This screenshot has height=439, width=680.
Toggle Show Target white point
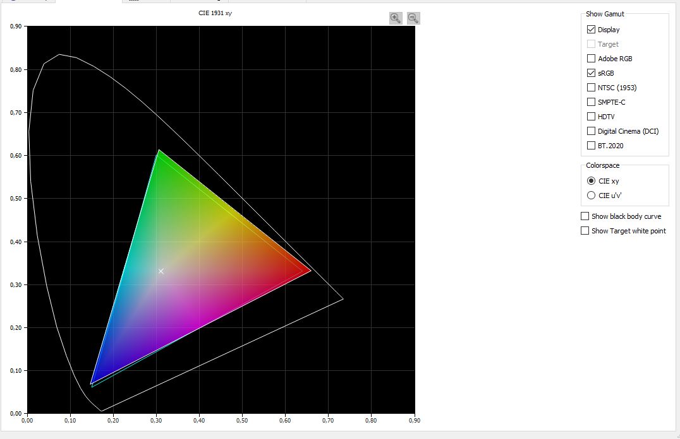pos(585,231)
